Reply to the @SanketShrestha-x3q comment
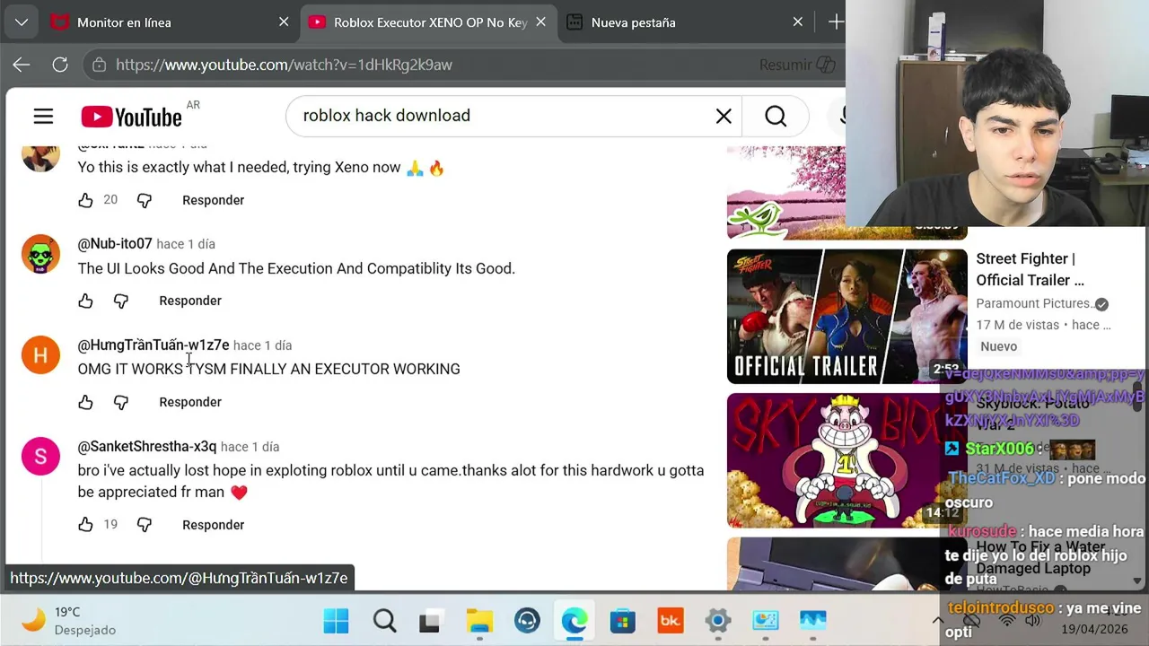This screenshot has height=646, width=1149. tap(213, 525)
